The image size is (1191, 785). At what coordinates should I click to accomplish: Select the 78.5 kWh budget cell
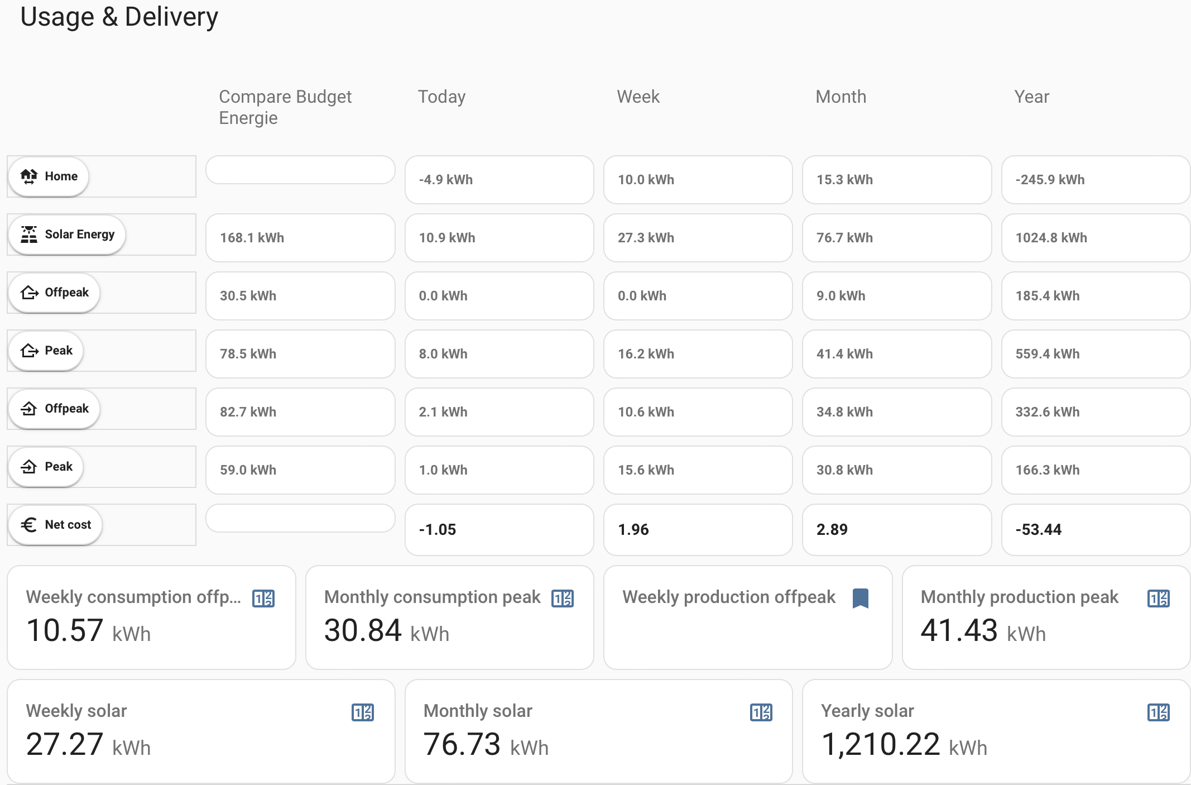(x=300, y=354)
